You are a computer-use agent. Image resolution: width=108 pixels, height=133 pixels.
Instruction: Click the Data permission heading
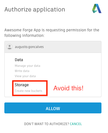(19, 60)
